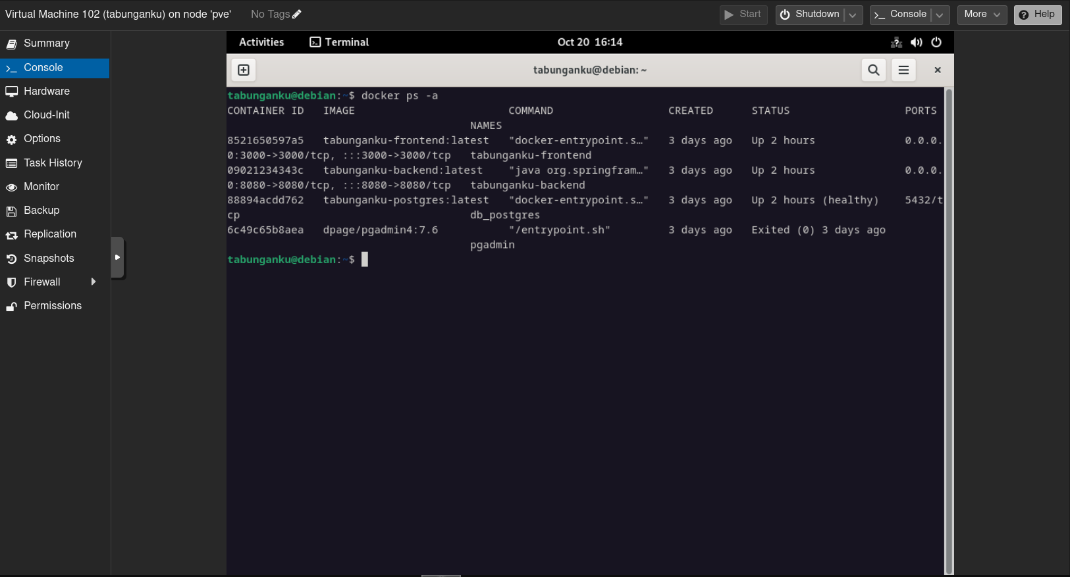Click the Monitor eye icon
Screen dimensions: 1070x577
point(11,188)
